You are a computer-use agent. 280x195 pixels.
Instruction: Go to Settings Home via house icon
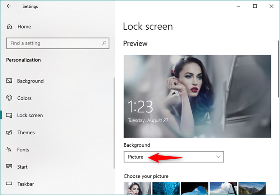10,27
